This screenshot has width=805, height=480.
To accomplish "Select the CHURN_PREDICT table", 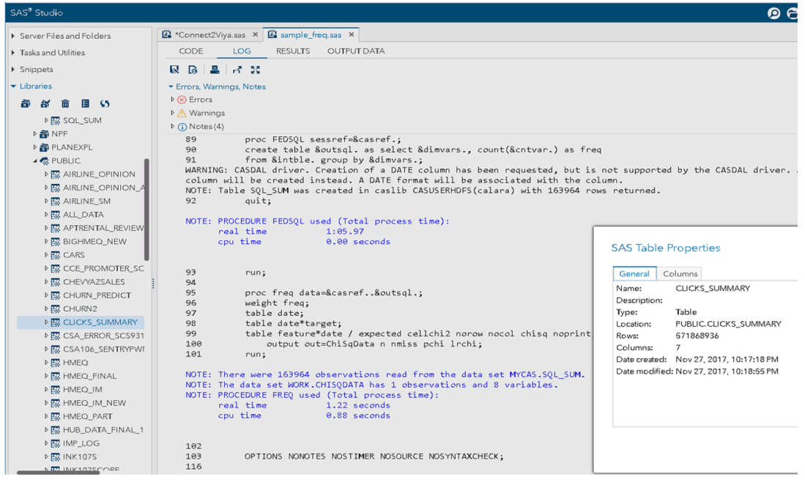I will point(97,295).
